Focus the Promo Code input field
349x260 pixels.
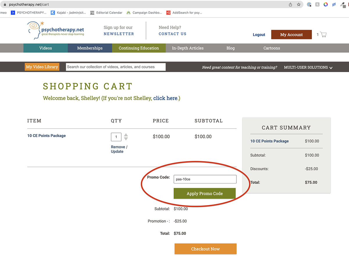(205, 179)
